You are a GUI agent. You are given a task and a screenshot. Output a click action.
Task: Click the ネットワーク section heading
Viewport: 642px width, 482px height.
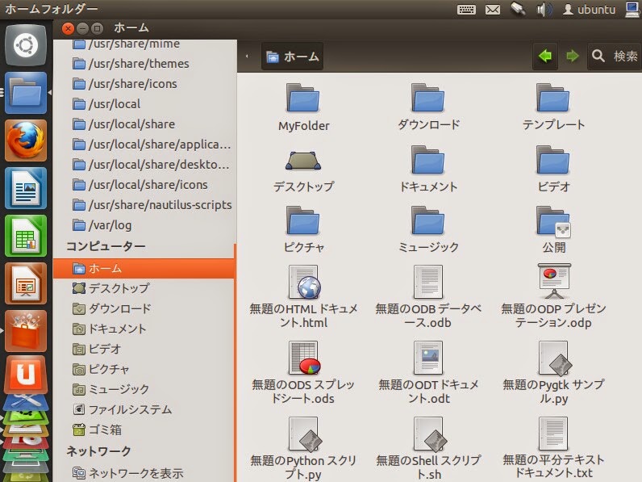(98, 451)
